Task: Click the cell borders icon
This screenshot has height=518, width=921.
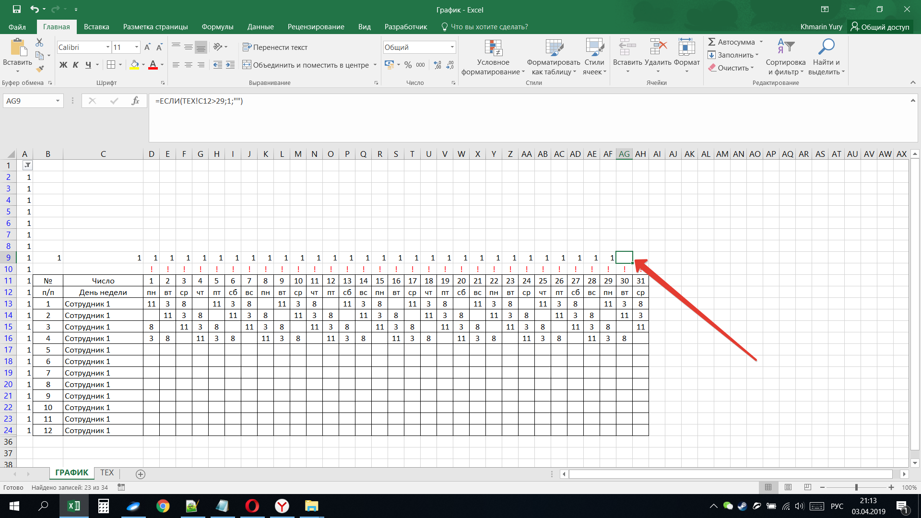Action: coord(111,65)
